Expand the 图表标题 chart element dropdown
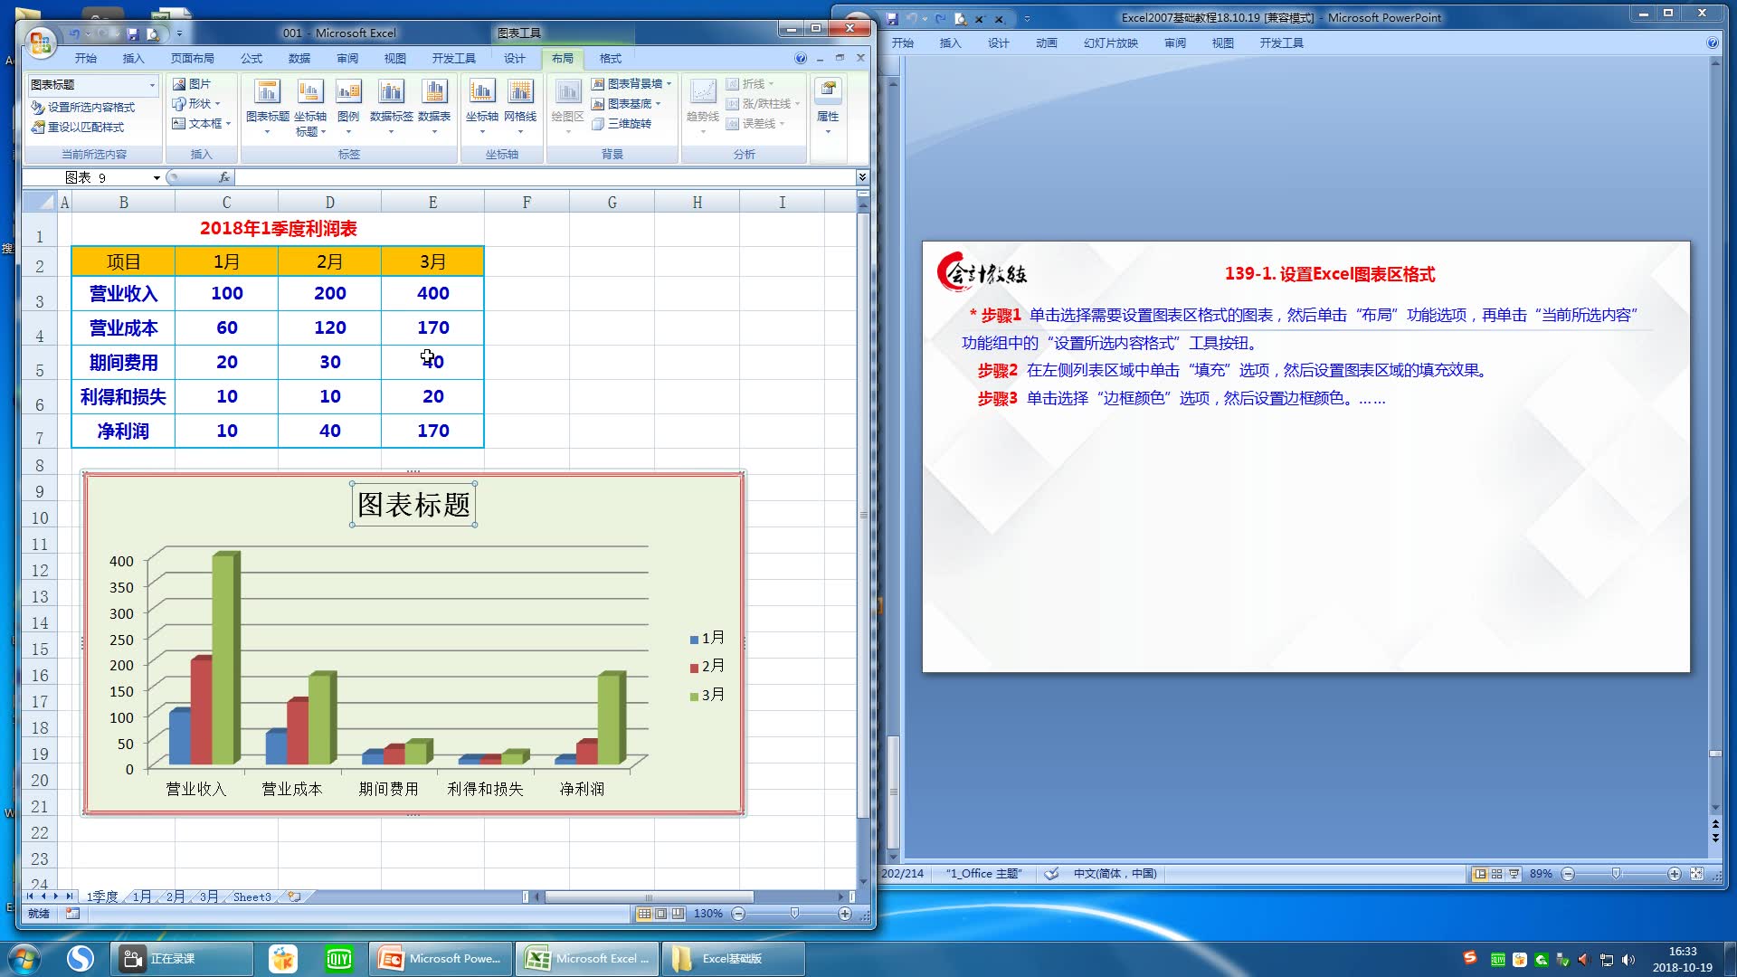1737x977 pixels. point(152,85)
